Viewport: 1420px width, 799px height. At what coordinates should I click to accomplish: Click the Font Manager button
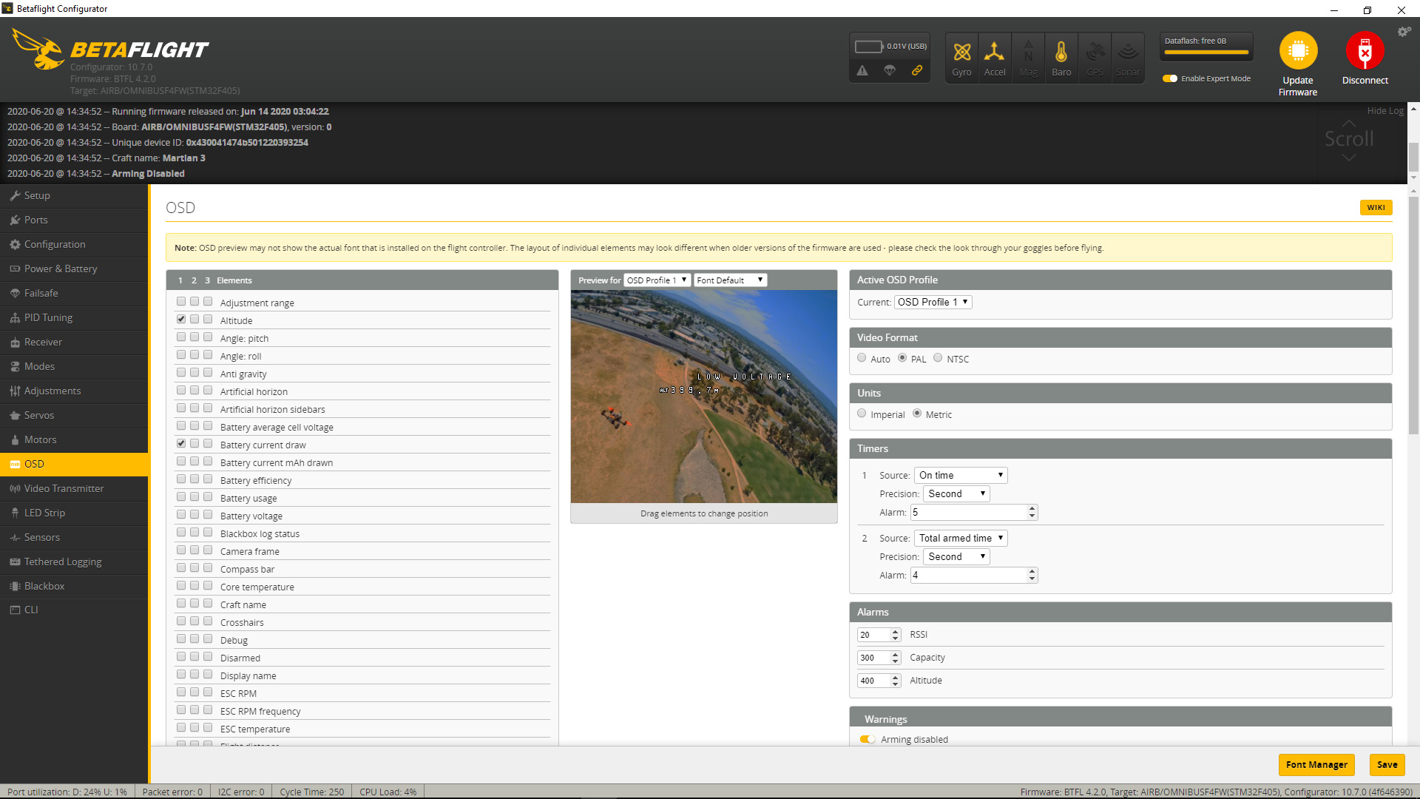click(1316, 764)
